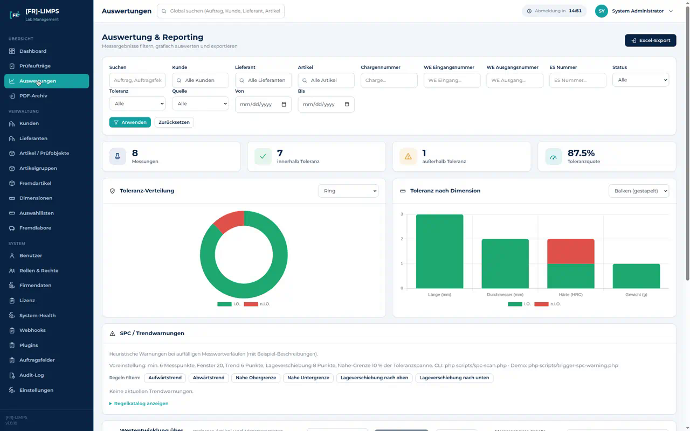Screen dimensions: 690x431
Task: Toggle the Nahe Obergrenze rule filter
Action: [256, 378]
